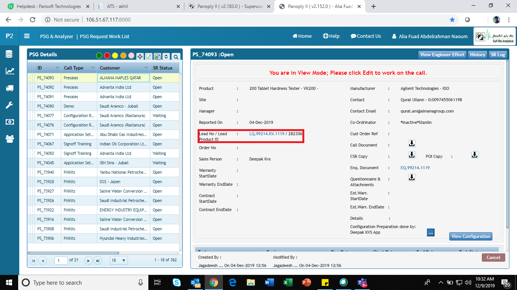This screenshot has width=517, height=290.
Task: Click the ellipsis button beside Configuration Preparation
Action: coord(431,233)
